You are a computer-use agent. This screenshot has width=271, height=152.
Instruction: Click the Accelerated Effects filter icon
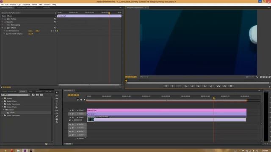click(33, 95)
